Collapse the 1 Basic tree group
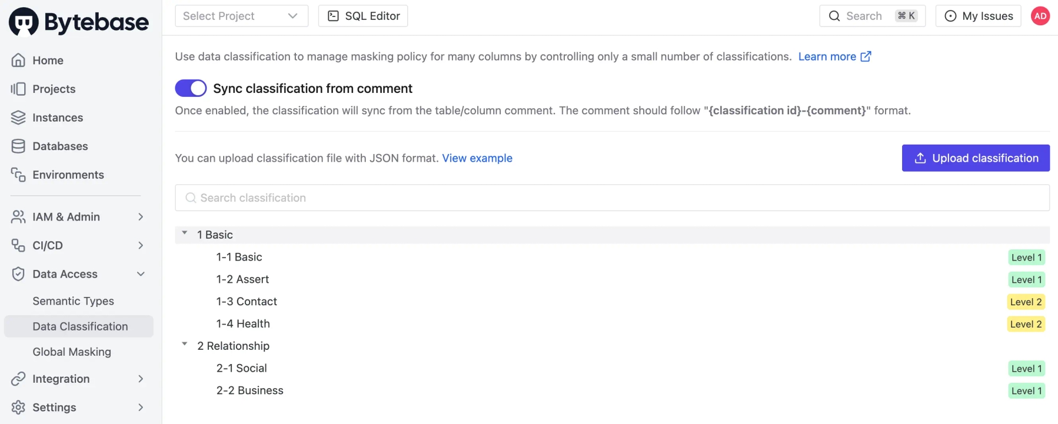The width and height of the screenshot is (1058, 424). pyautogui.click(x=185, y=233)
